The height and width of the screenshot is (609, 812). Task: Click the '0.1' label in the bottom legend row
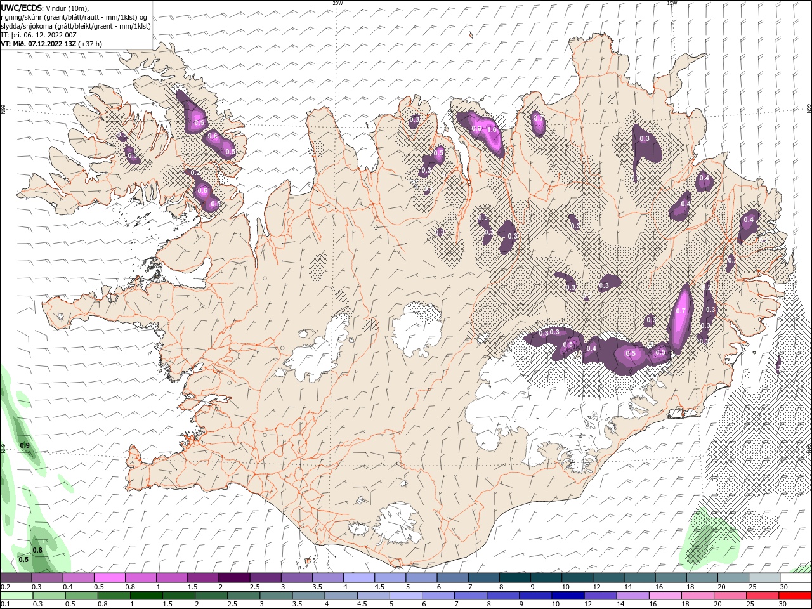click(6, 605)
